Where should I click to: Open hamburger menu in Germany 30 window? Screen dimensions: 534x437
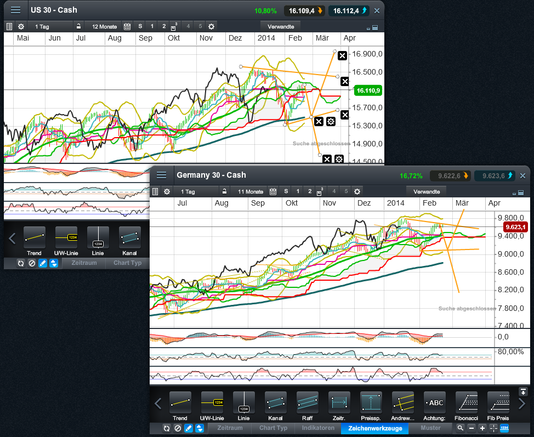pyautogui.click(x=161, y=175)
